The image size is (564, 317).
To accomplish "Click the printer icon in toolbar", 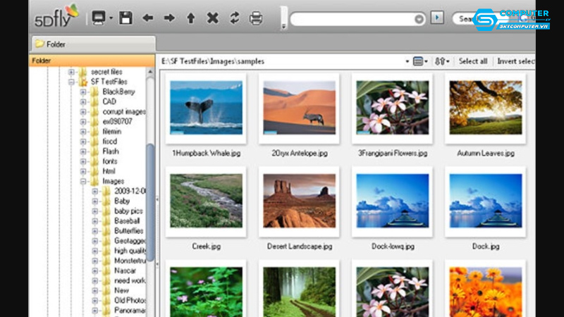I will 257,18.
